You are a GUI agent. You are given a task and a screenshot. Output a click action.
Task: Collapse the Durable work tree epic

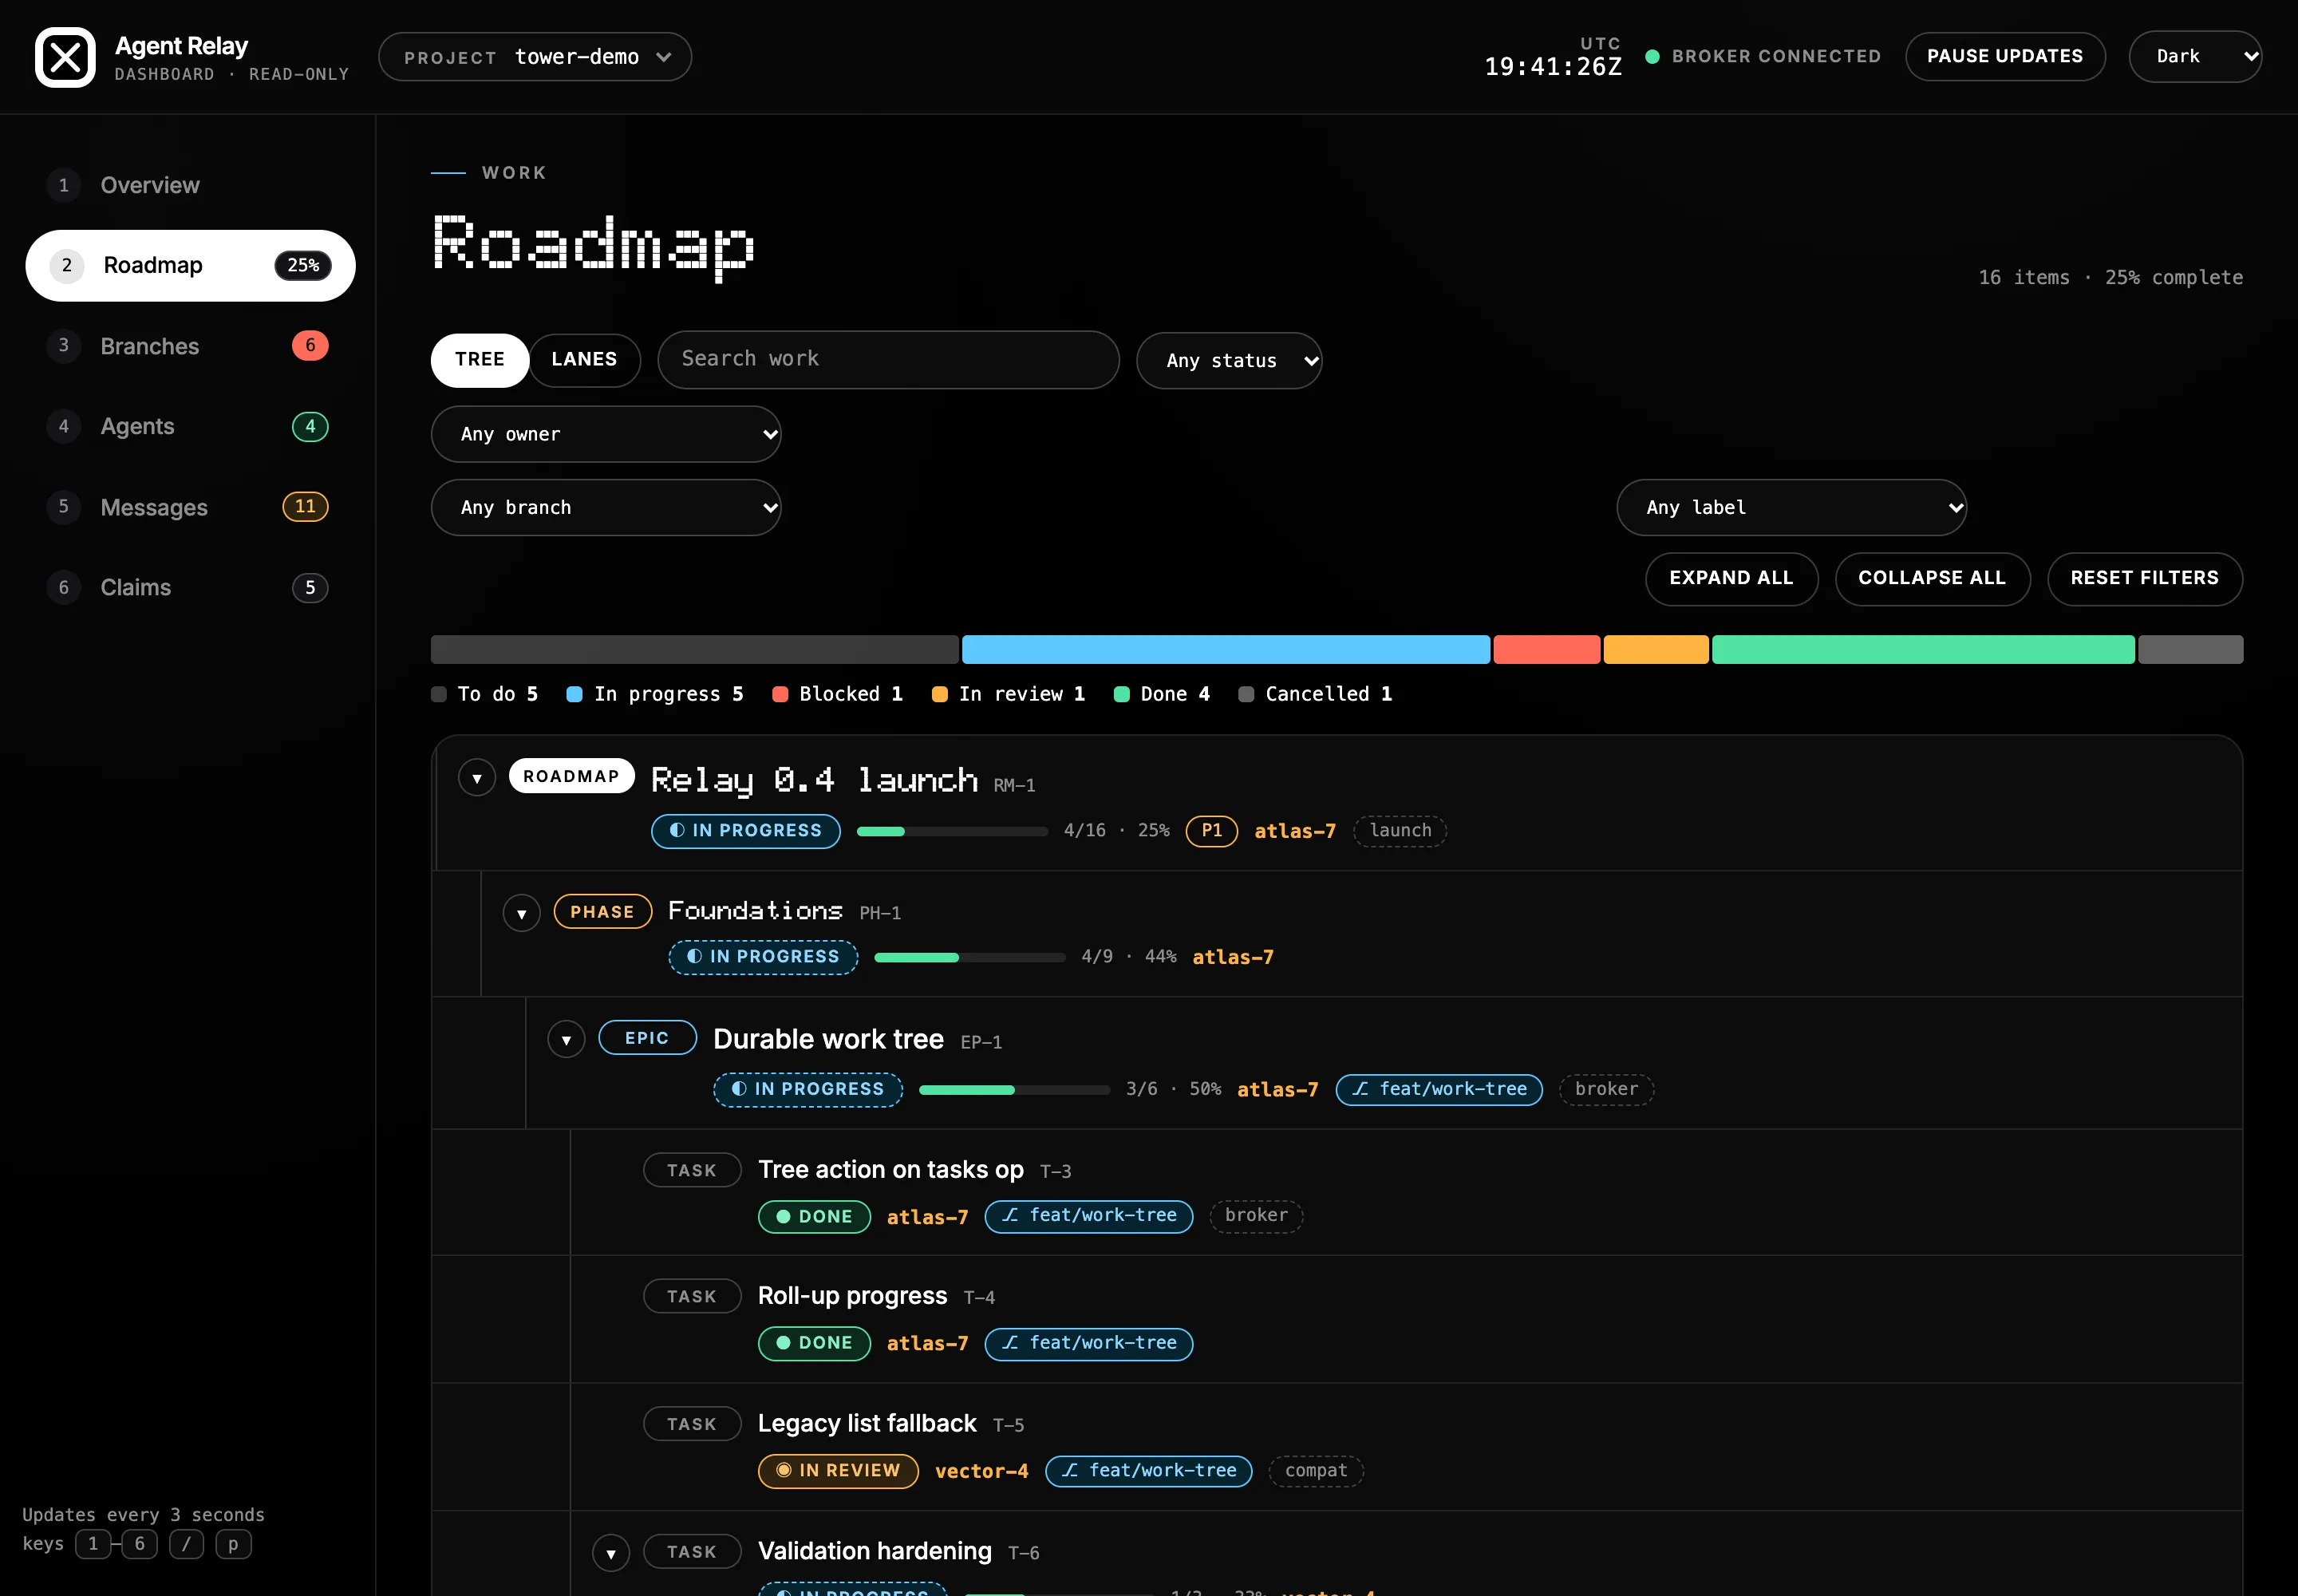coord(567,1040)
